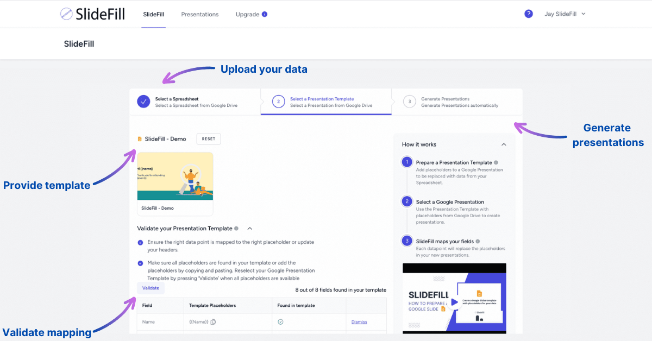Play the SlideFill tutorial video

tap(454, 302)
